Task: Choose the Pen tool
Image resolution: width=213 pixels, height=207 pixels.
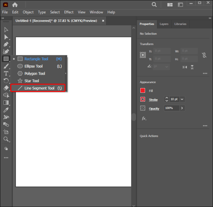Action: [6, 44]
